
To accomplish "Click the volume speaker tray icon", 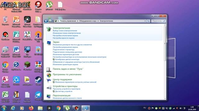I will [x=181, y=108].
